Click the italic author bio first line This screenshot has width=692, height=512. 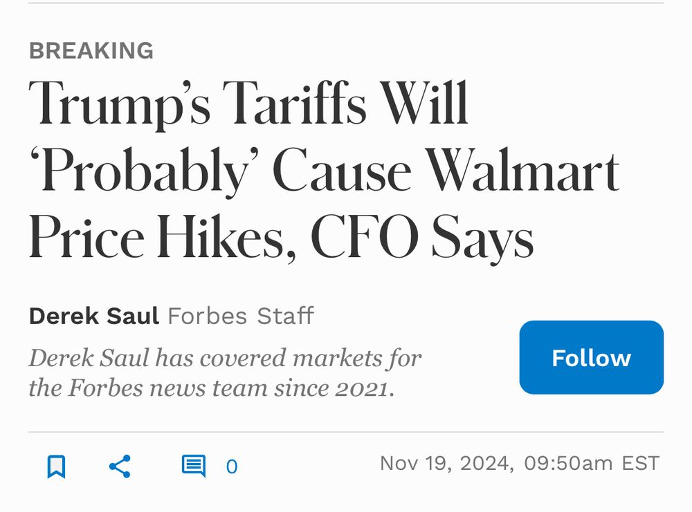[226, 358]
